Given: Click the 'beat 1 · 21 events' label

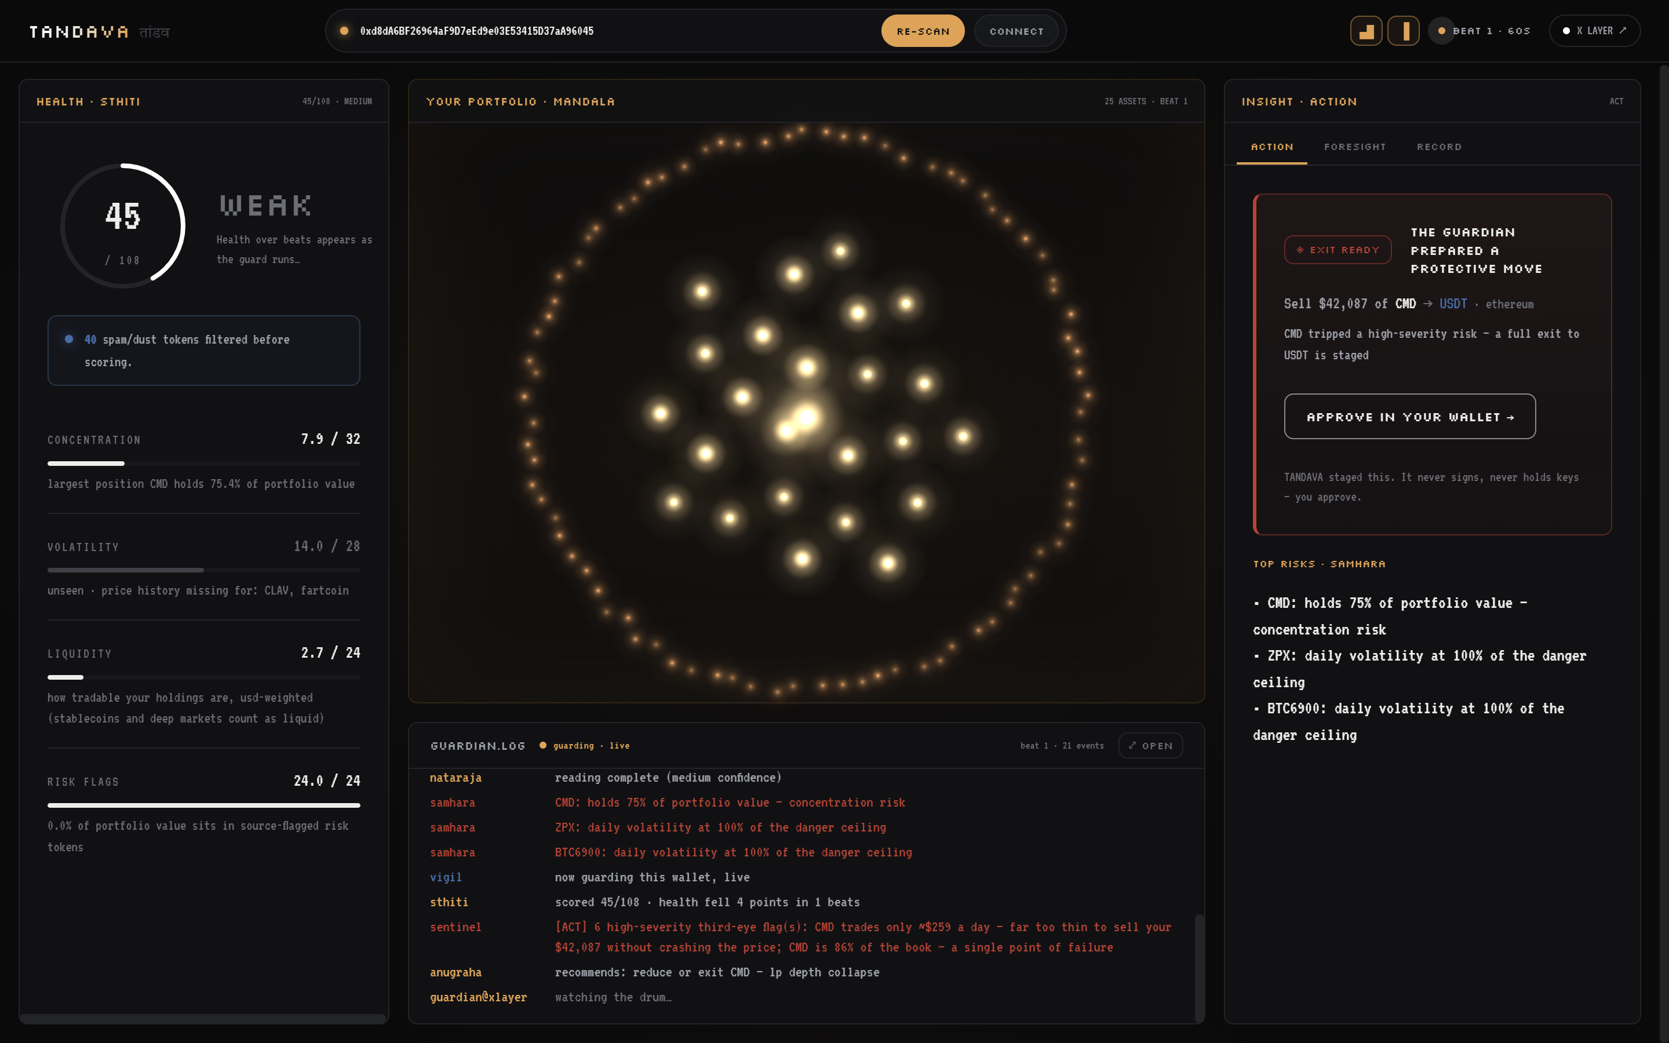Looking at the screenshot, I should point(1062,746).
